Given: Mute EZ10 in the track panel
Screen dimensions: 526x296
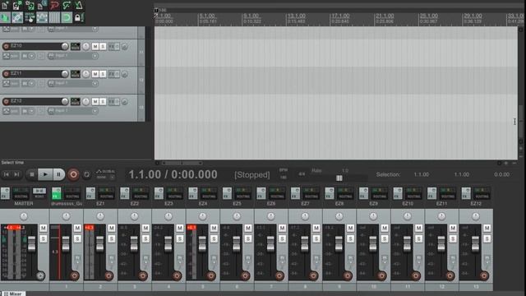Looking at the screenshot, I should (95, 46).
